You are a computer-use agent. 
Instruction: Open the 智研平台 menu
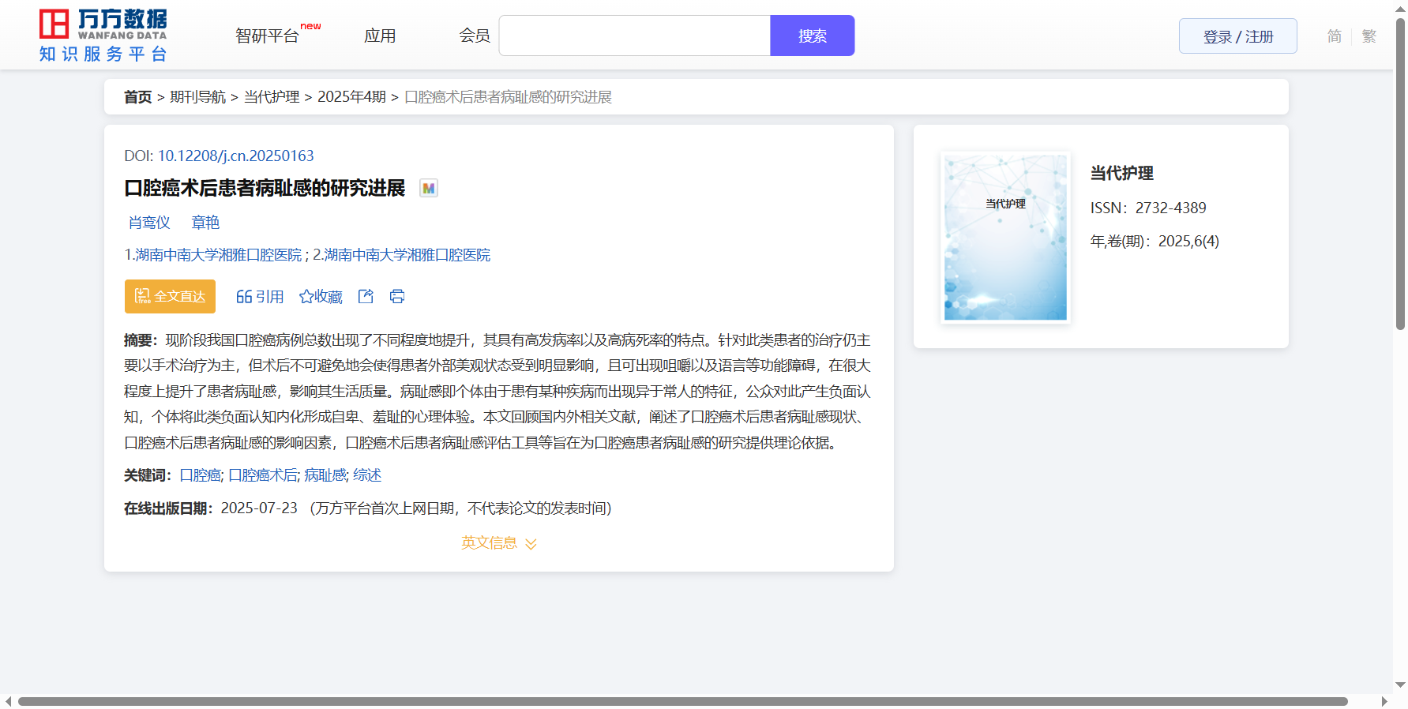click(268, 36)
